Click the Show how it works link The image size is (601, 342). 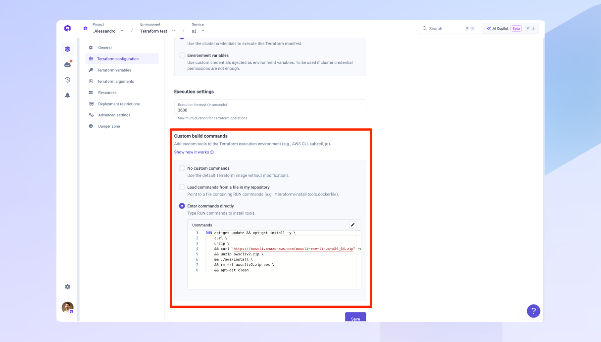click(194, 152)
